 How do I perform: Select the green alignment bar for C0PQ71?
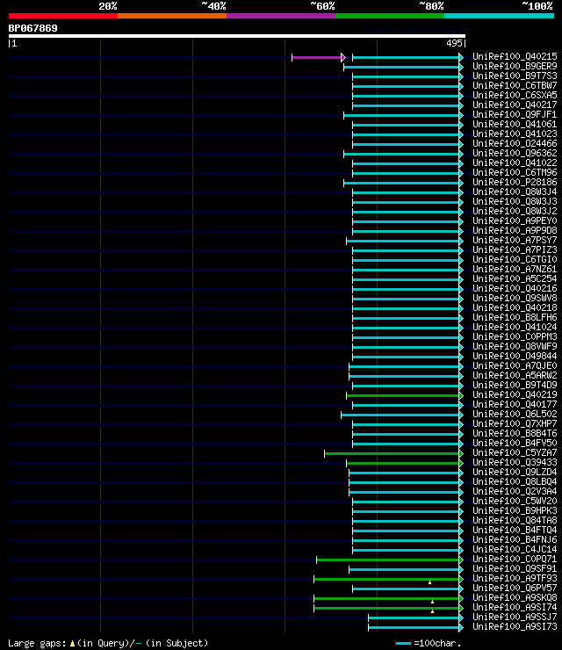(x=390, y=560)
